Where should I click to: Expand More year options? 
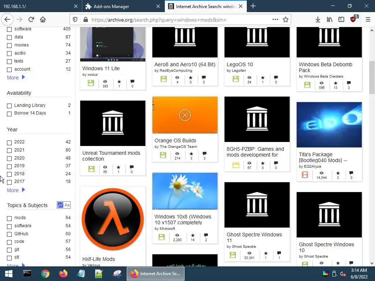pos(16,190)
